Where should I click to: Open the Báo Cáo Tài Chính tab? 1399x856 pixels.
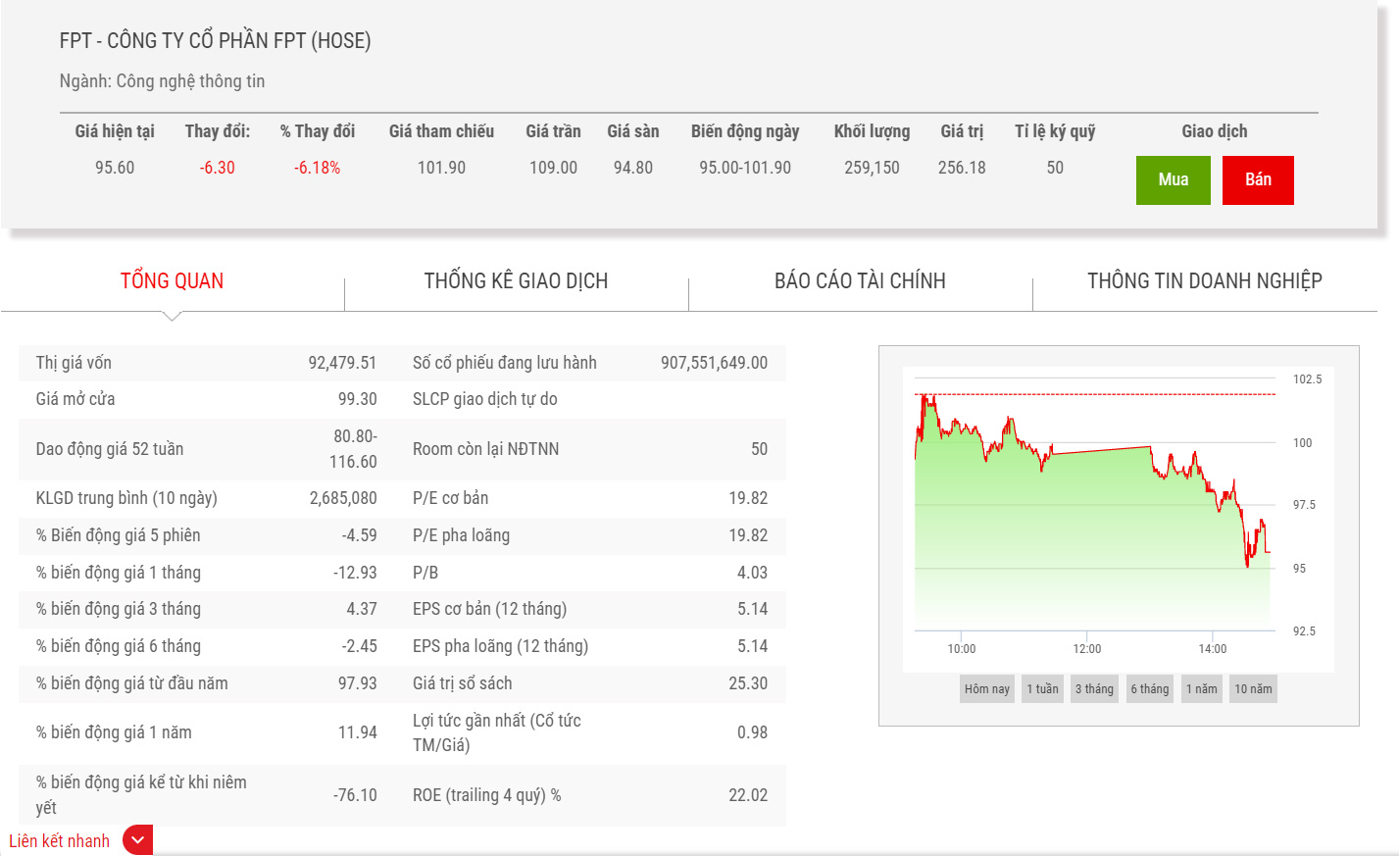point(860,281)
